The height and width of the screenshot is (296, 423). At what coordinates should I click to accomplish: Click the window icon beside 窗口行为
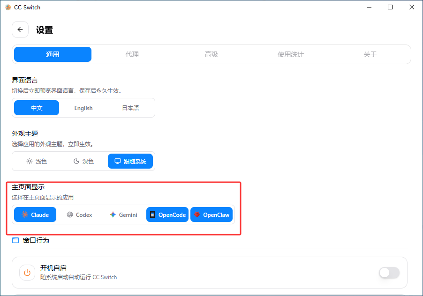tap(15, 240)
